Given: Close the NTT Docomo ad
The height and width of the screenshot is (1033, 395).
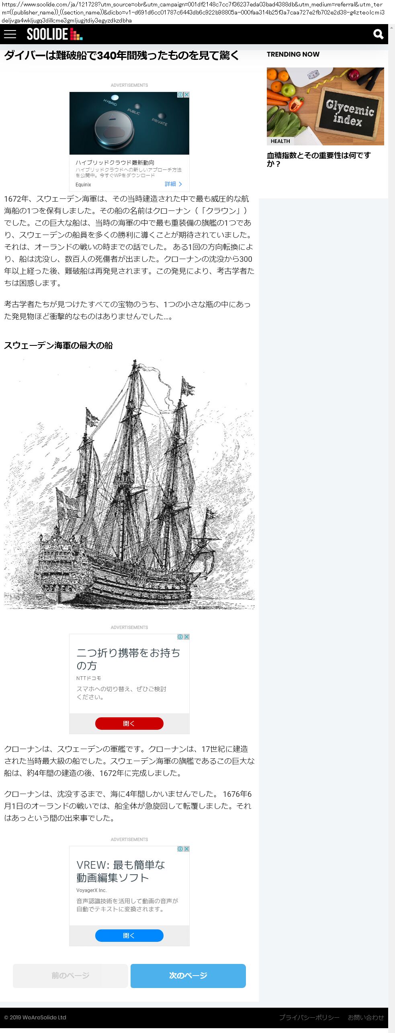Looking at the screenshot, I should click(186, 637).
